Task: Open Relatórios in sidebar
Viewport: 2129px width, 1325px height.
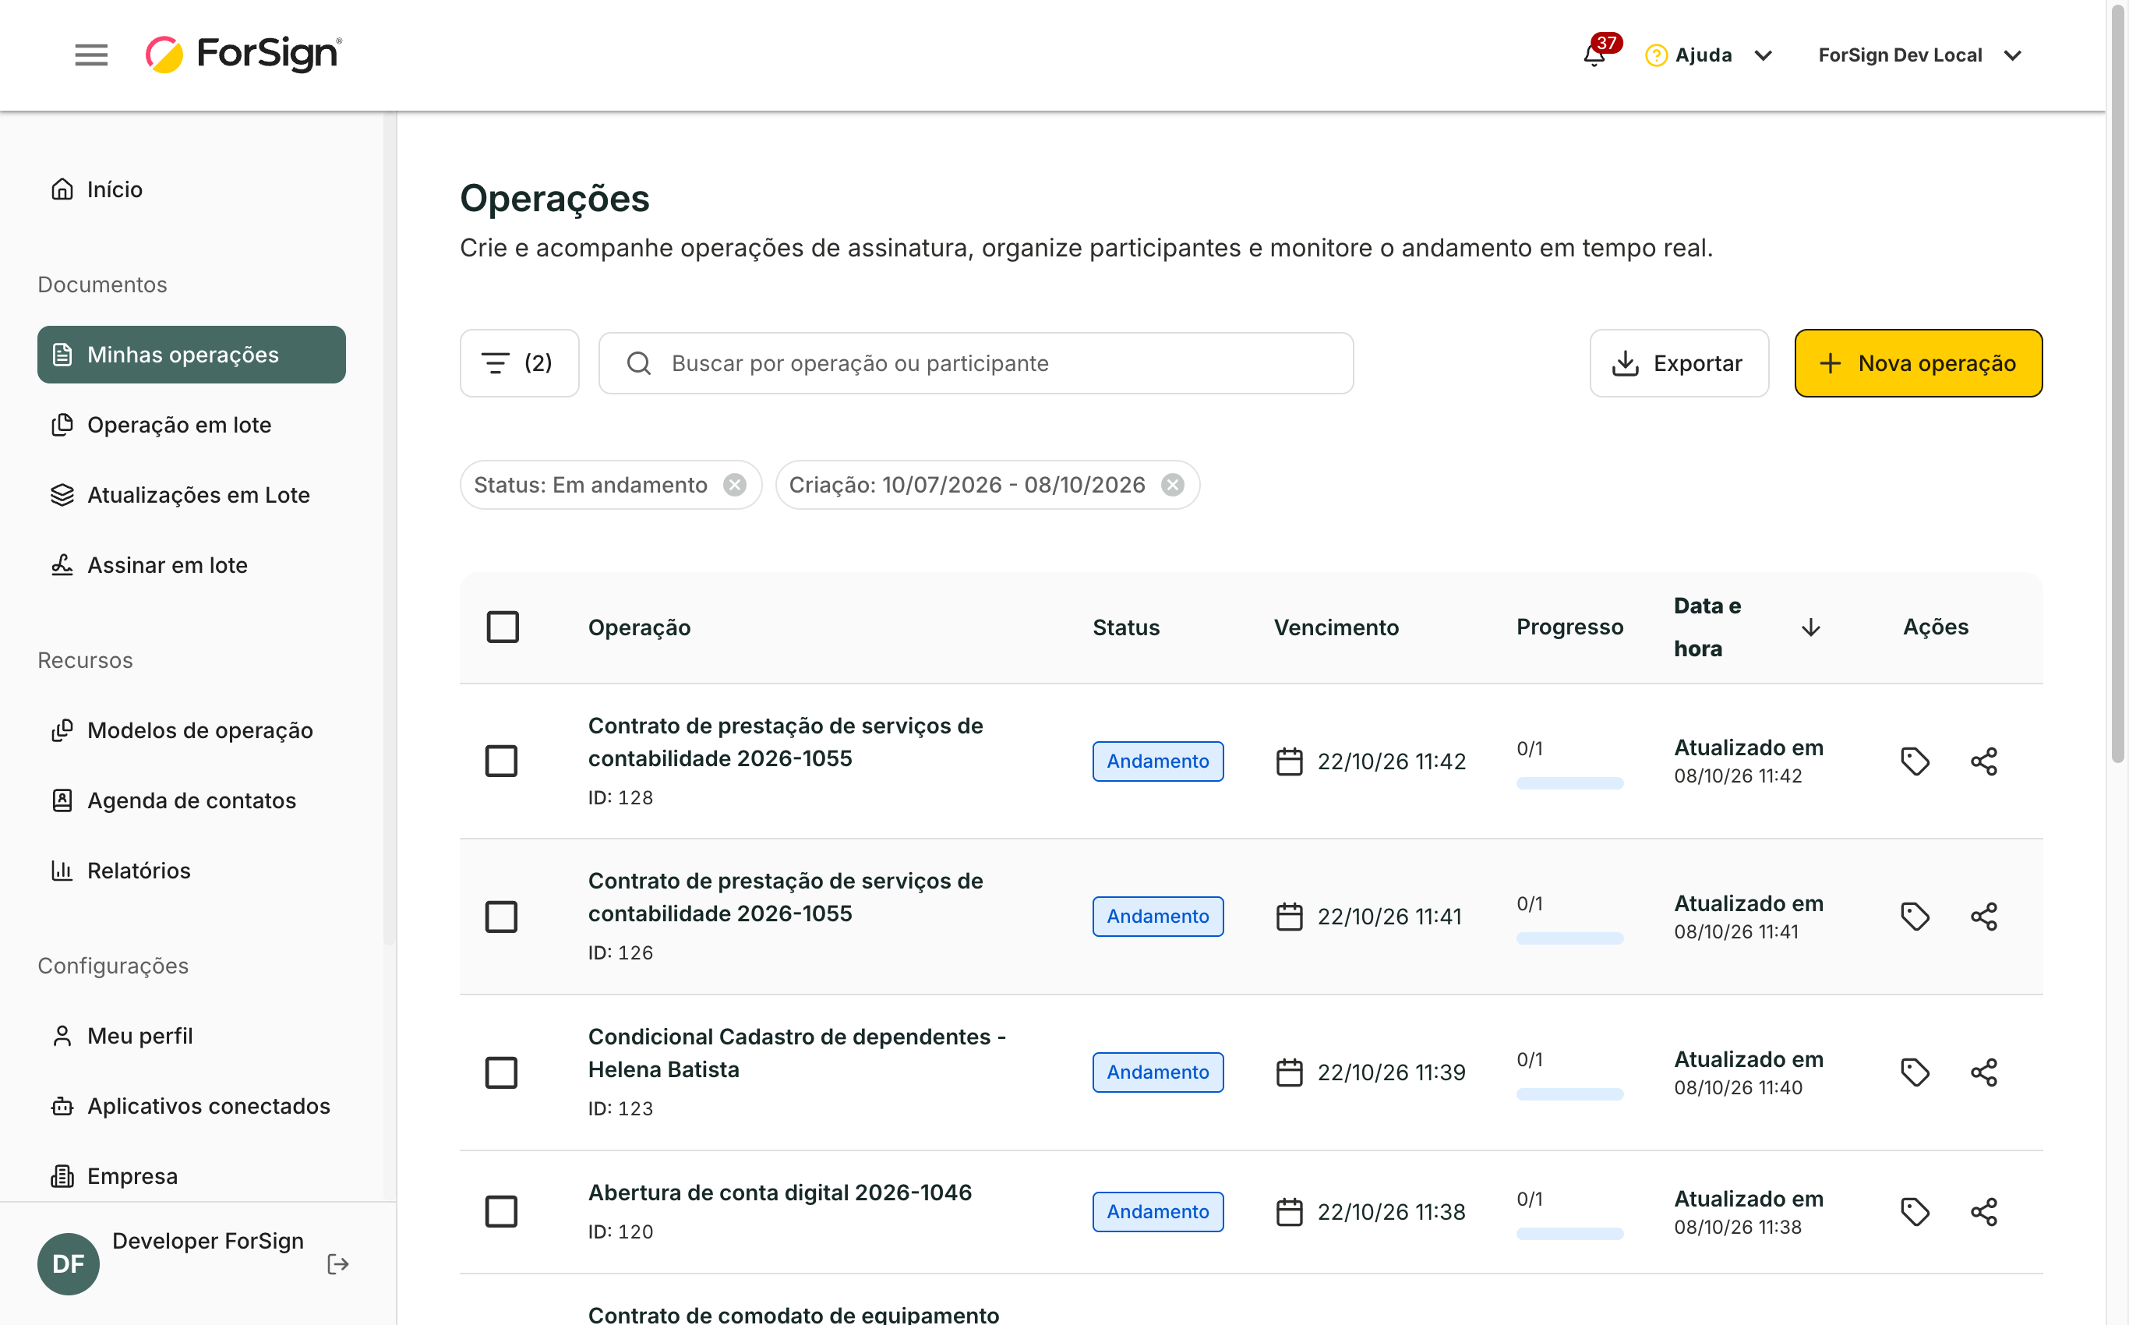Action: pos(191,870)
